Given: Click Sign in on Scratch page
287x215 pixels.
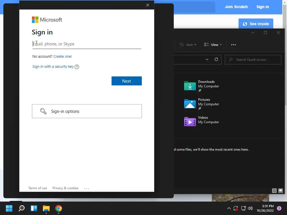Looking at the screenshot, I should (x=262, y=7).
